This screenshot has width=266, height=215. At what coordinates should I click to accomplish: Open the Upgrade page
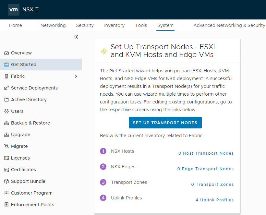tap(19, 134)
